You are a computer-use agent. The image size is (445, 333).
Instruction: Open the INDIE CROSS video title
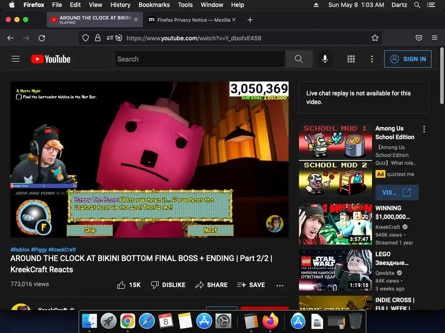click(x=395, y=304)
